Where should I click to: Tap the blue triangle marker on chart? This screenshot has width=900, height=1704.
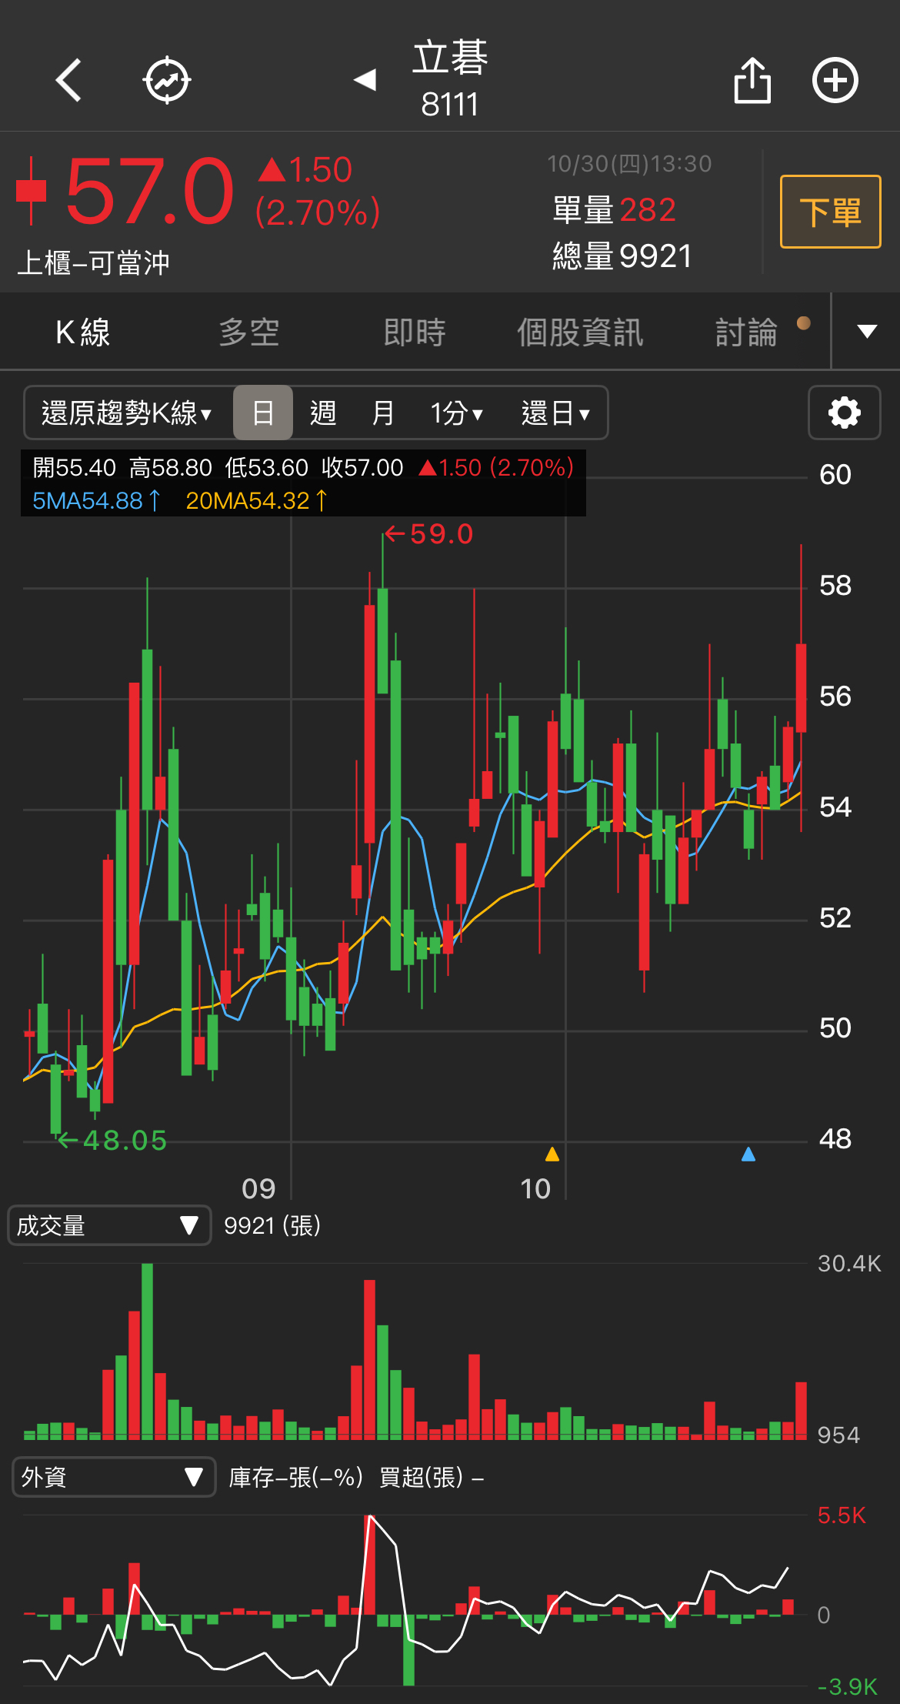(x=748, y=1154)
